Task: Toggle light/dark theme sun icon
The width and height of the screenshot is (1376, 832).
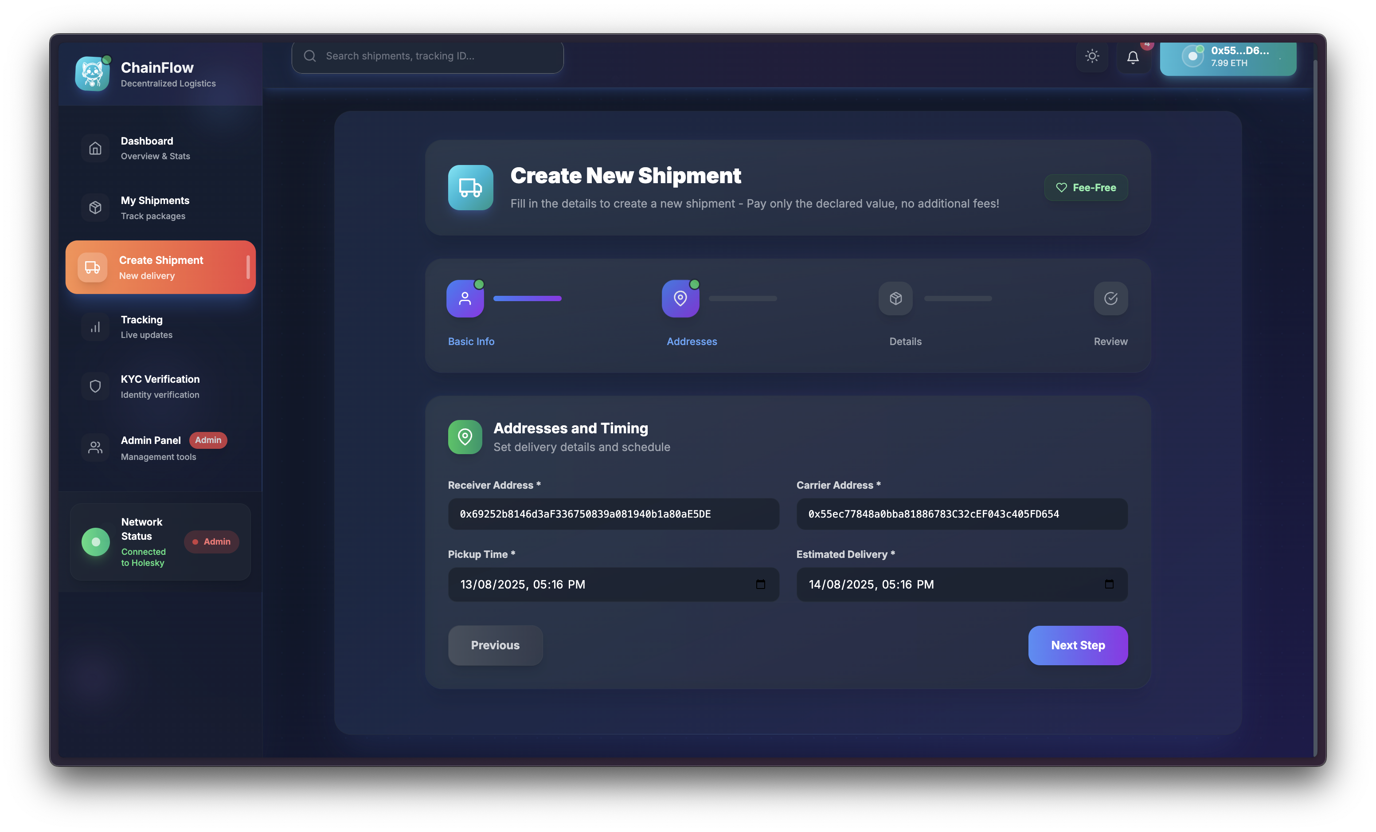Action: coord(1092,56)
